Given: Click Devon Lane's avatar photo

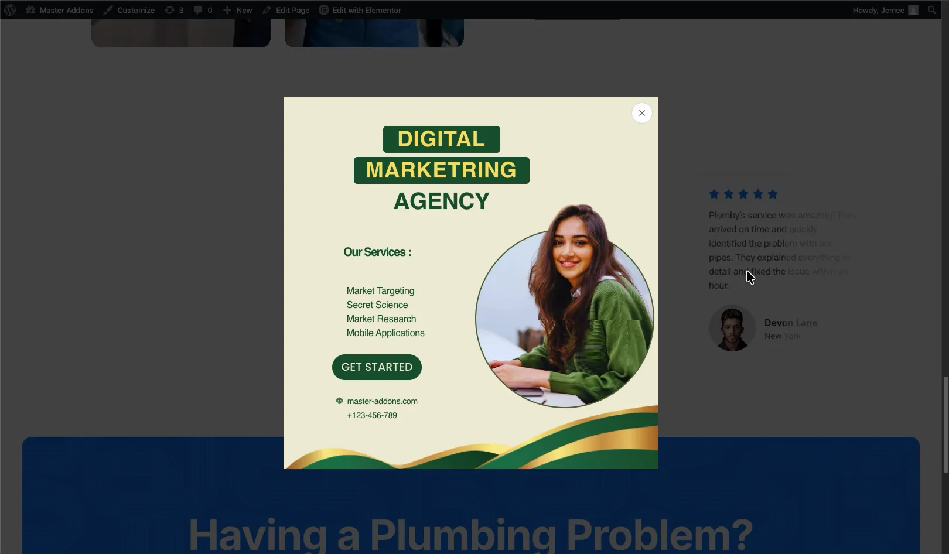Looking at the screenshot, I should [732, 328].
